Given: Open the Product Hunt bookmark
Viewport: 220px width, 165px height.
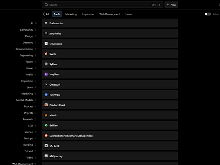Looking at the screenshot, I should (110, 105).
